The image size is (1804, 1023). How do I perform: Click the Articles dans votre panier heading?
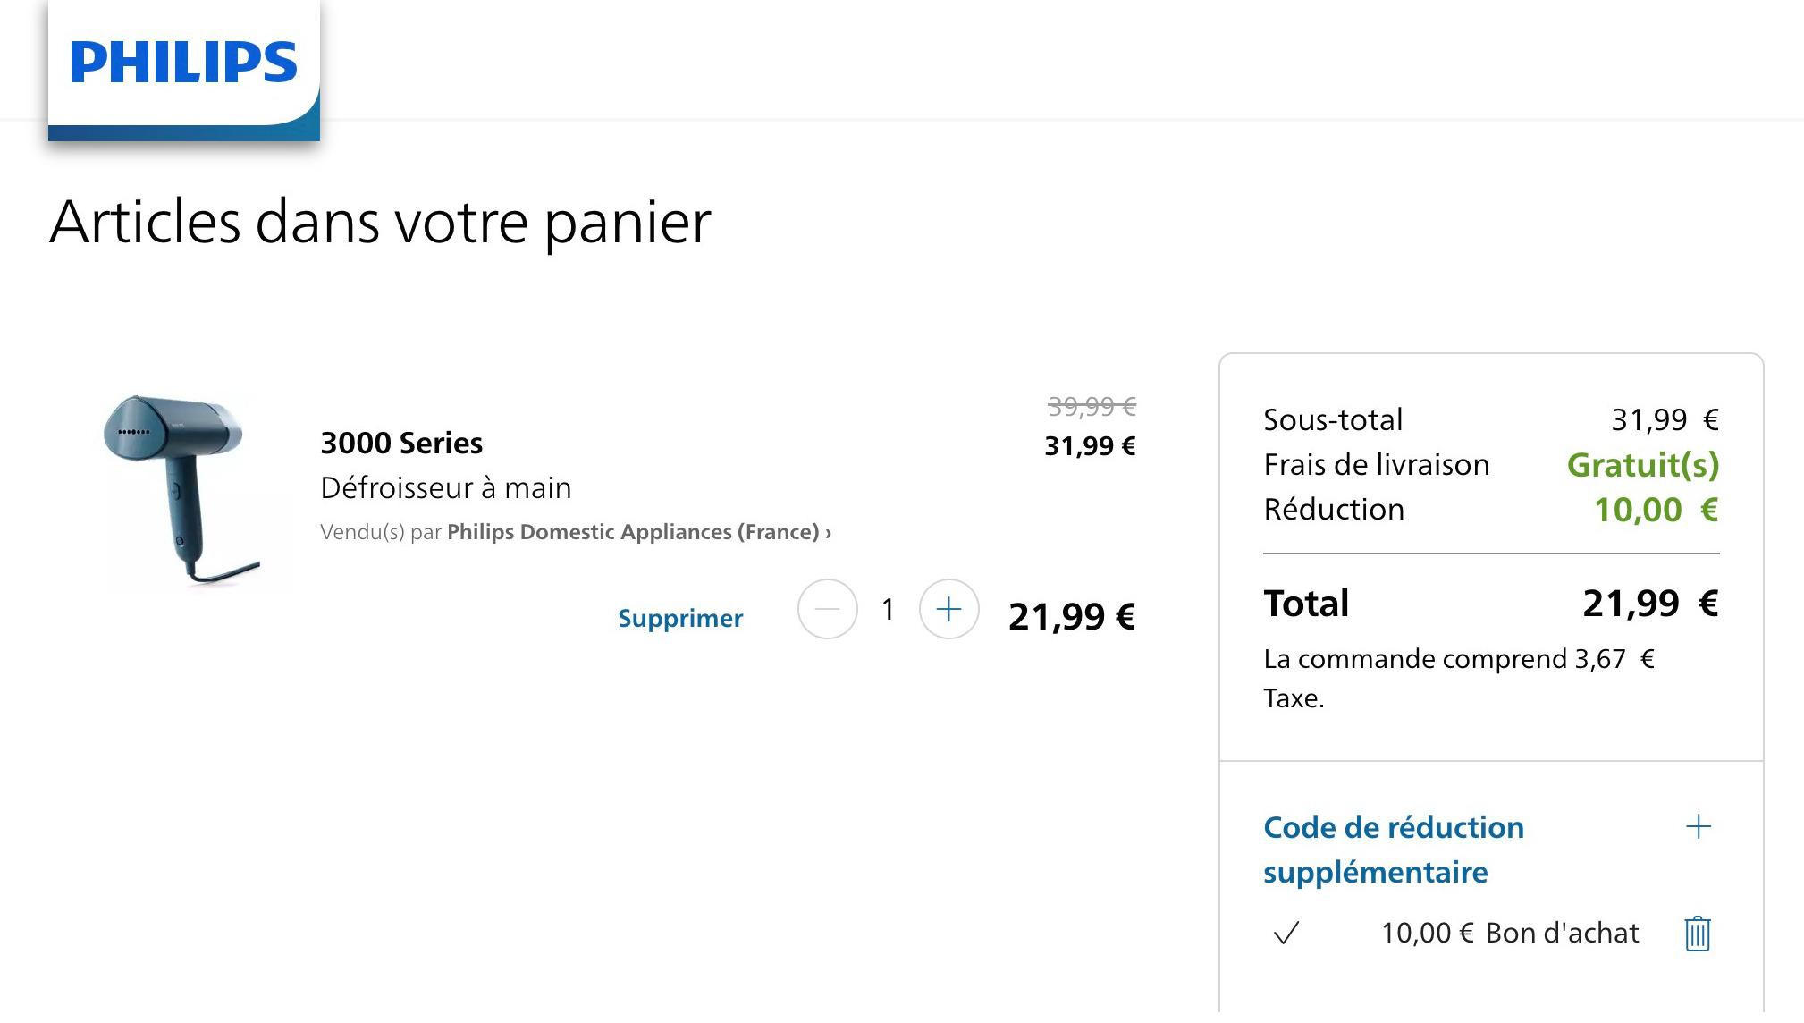click(381, 222)
